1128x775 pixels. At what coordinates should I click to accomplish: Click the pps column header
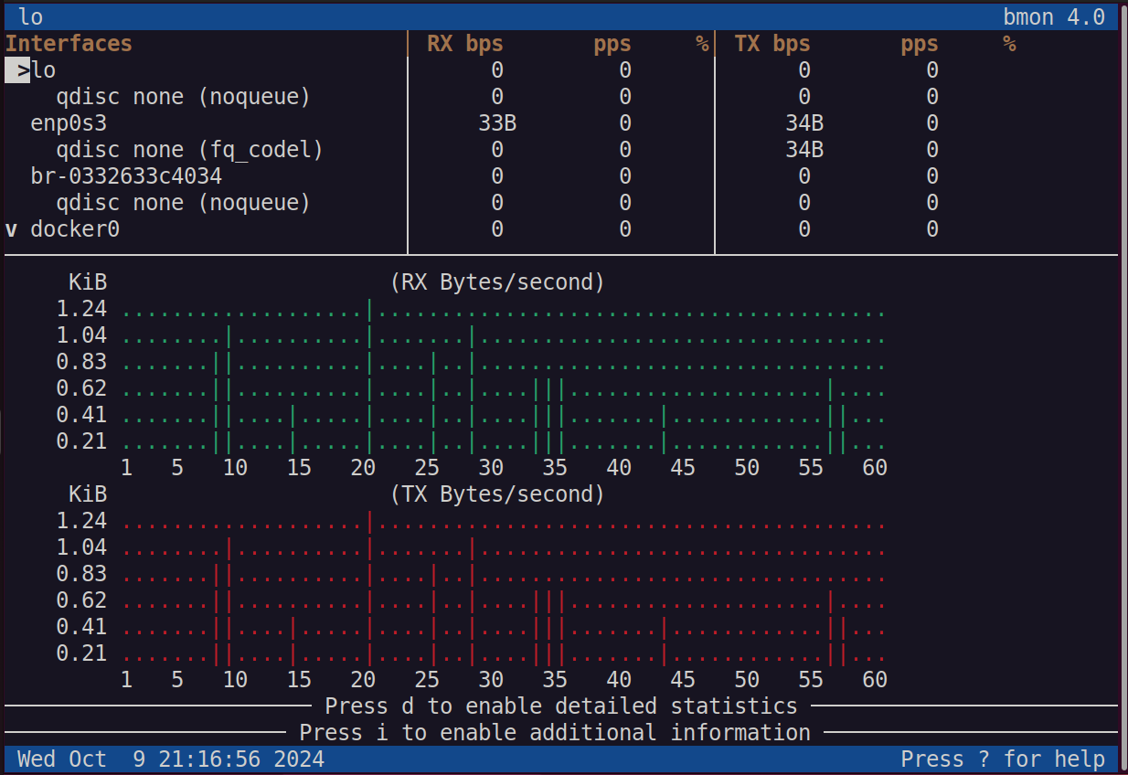click(x=611, y=43)
